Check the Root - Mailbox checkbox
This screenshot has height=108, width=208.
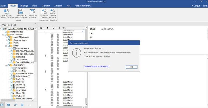(6, 35)
